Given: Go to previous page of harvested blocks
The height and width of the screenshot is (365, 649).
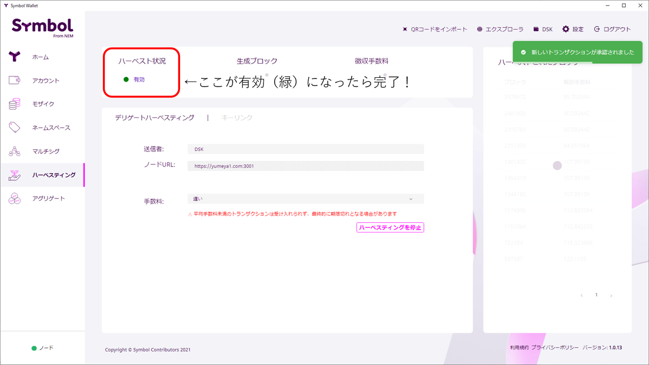Looking at the screenshot, I should coord(582,296).
